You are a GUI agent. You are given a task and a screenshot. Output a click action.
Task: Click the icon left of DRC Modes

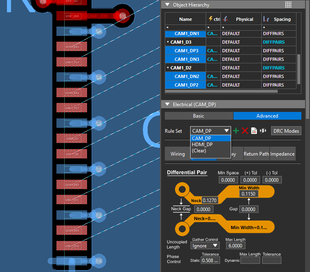[x=263, y=131]
